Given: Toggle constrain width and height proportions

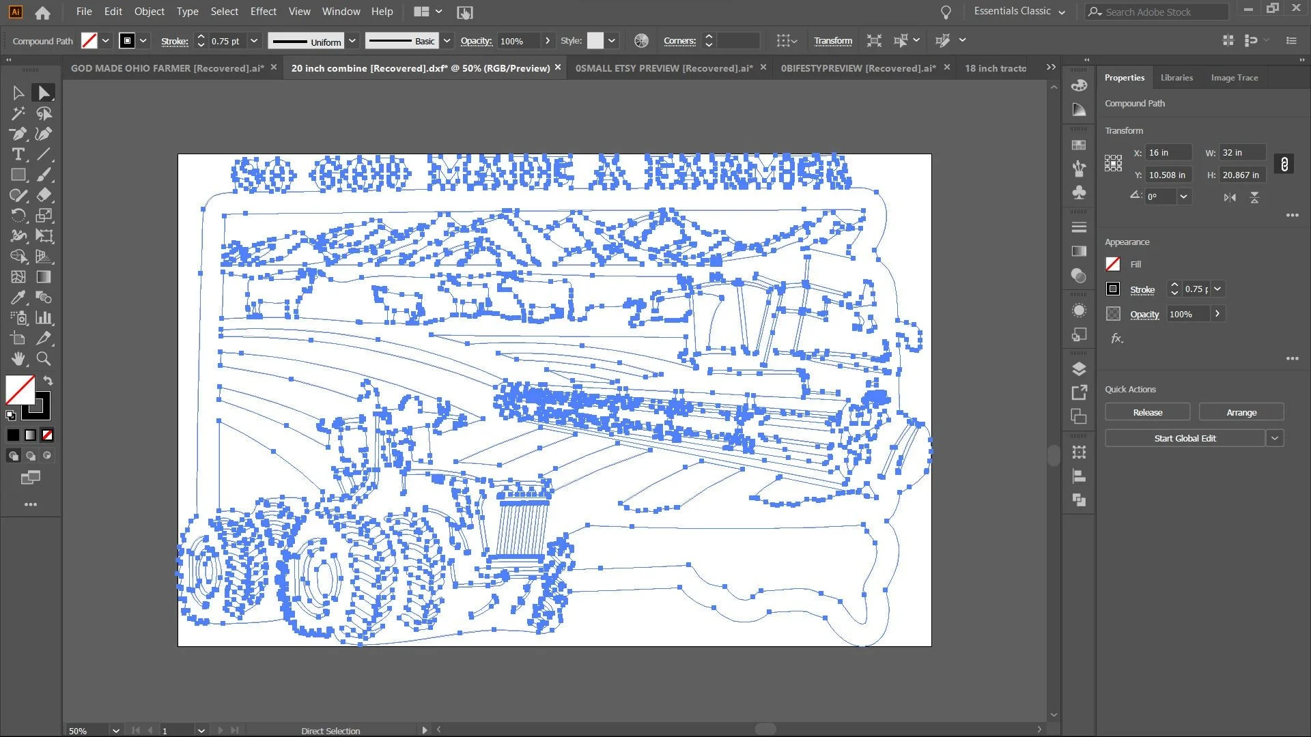Looking at the screenshot, I should tap(1284, 164).
